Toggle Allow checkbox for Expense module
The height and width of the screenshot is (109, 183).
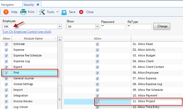click(x=6, y=50)
